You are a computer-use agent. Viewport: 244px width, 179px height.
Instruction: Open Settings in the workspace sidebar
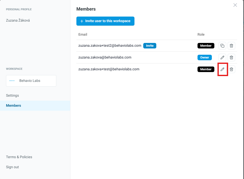pyautogui.click(x=13, y=95)
